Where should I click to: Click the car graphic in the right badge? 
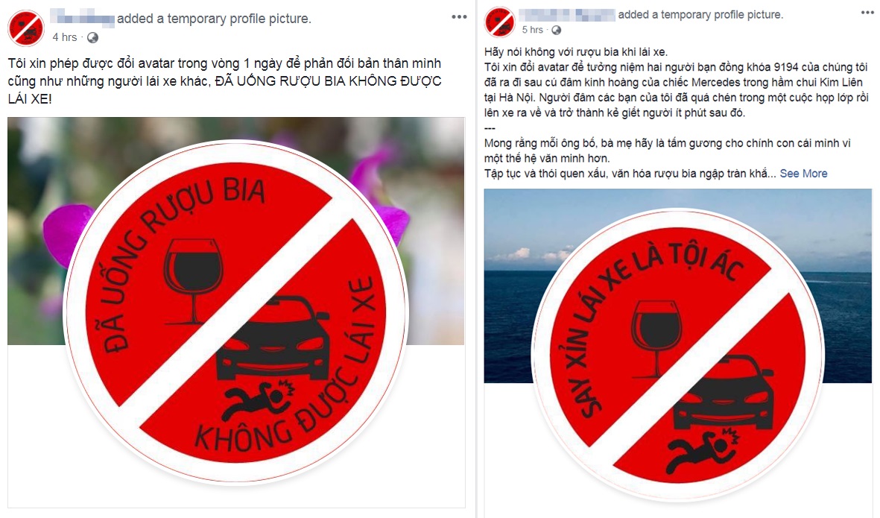tap(724, 393)
